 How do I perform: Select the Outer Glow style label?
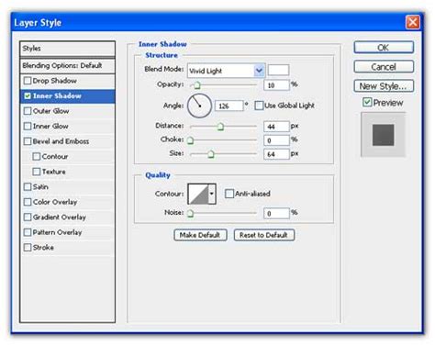pyautogui.click(x=50, y=111)
